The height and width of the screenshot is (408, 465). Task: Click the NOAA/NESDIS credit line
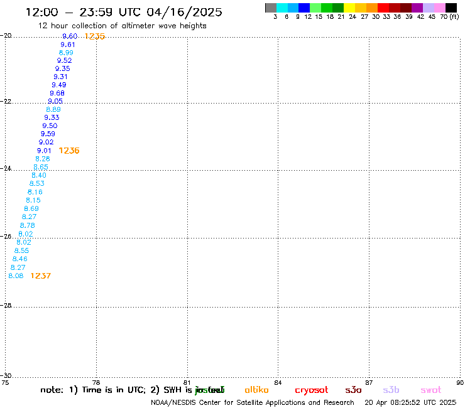point(253,403)
